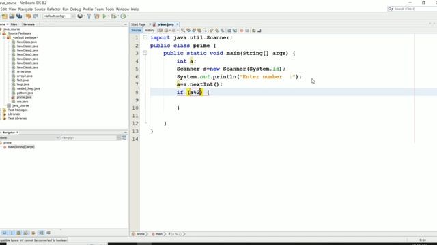Switch to the Start Page tab
Viewport: 437px width, 245px height.
tap(139, 24)
